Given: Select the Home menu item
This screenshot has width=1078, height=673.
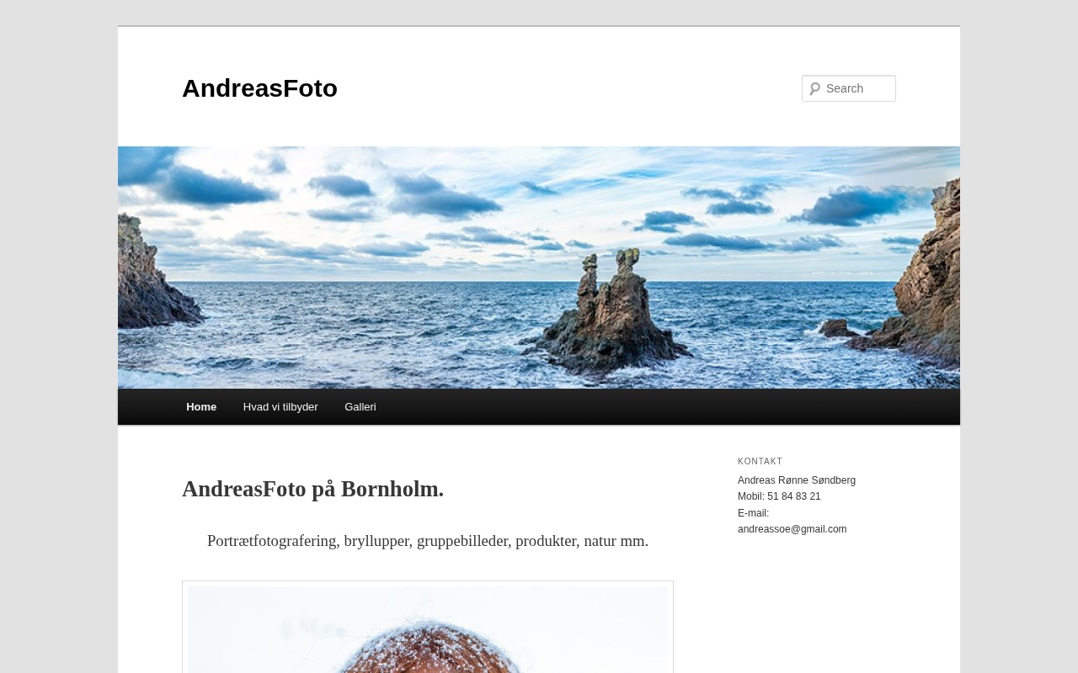Looking at the screenshot, I should click(x=201, y=407).
